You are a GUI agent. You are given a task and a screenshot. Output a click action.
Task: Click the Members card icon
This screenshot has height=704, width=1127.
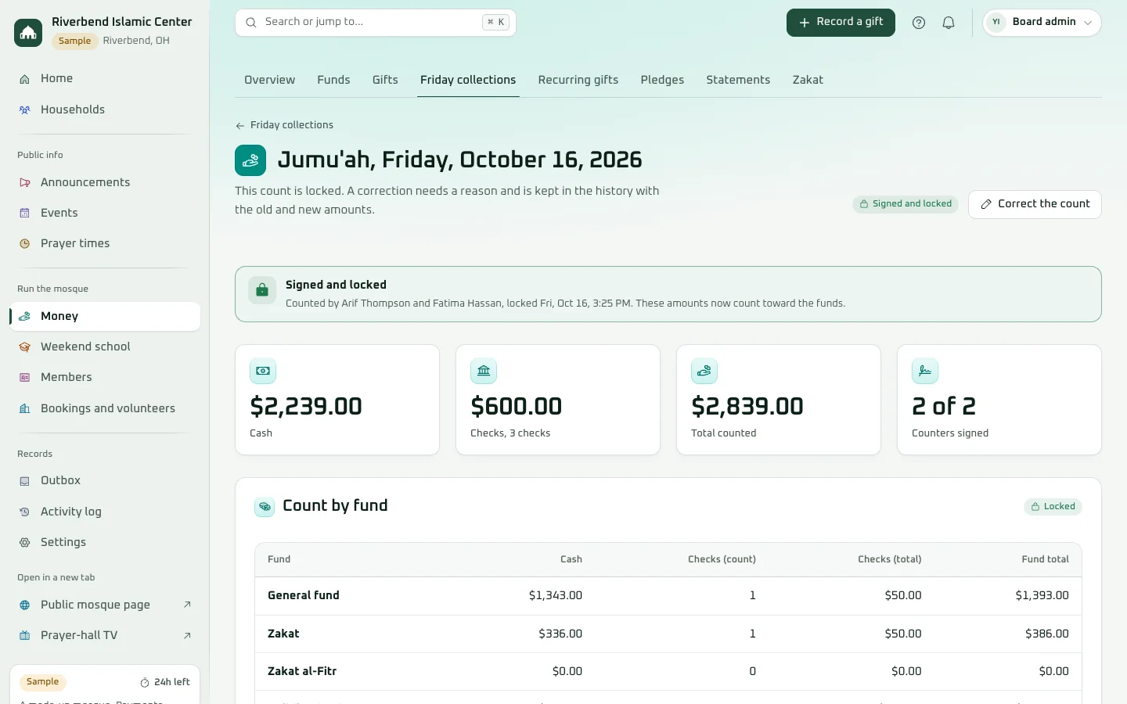[25, 378]
